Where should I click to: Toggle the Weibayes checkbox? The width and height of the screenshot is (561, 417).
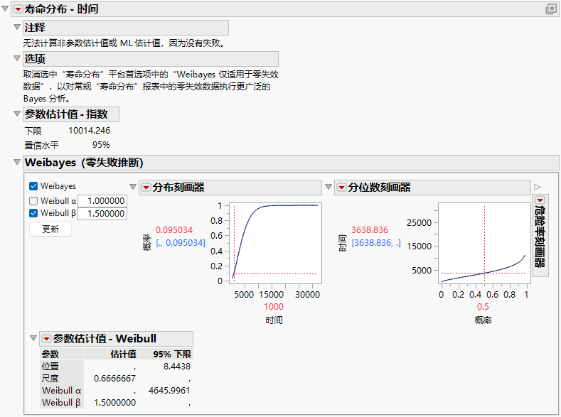(x=33, y=186)
